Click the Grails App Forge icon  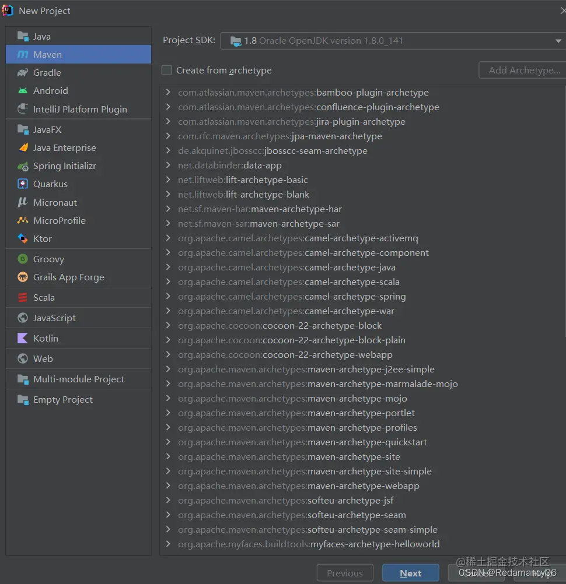23,277
